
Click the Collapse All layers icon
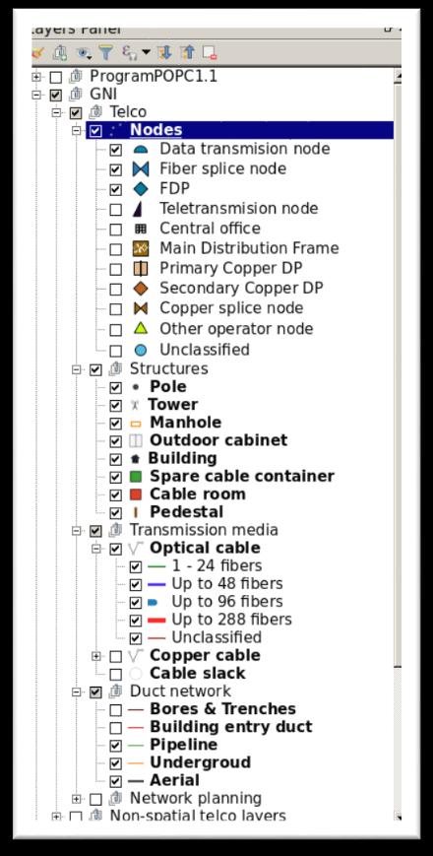187,53
